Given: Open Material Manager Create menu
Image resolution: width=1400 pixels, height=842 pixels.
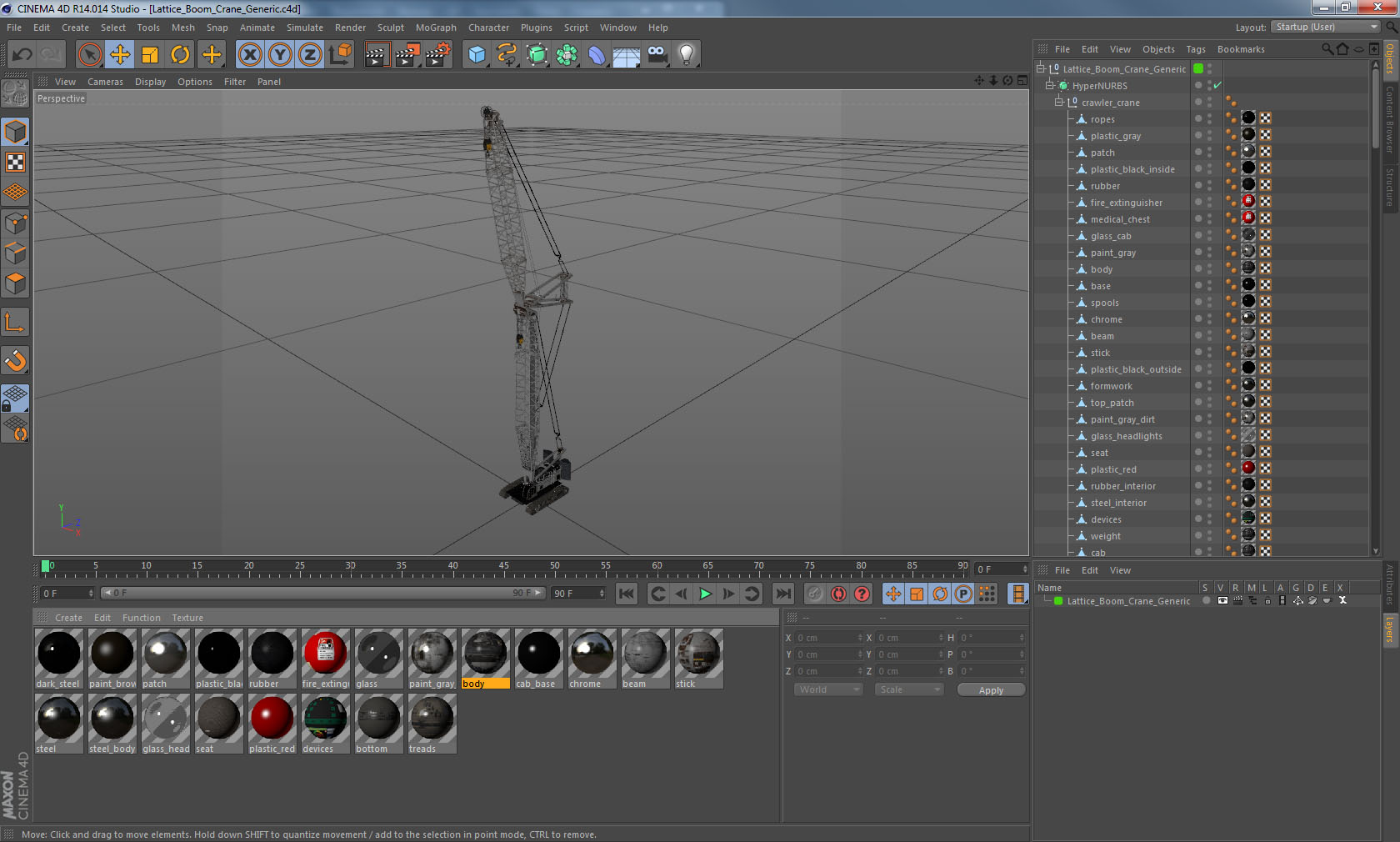Looking at the screenshot, I should [x=68, y=618].
